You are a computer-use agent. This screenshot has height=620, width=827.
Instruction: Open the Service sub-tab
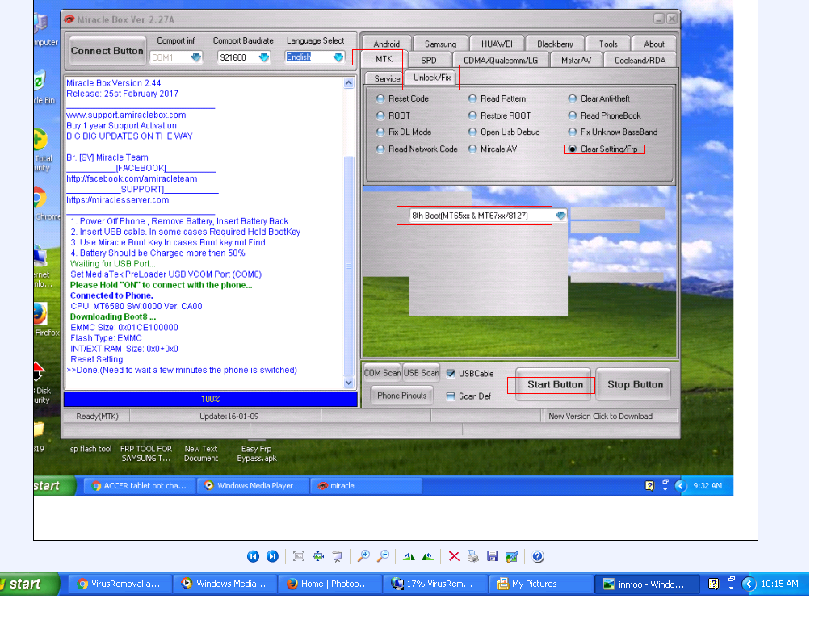coord(387,79)
